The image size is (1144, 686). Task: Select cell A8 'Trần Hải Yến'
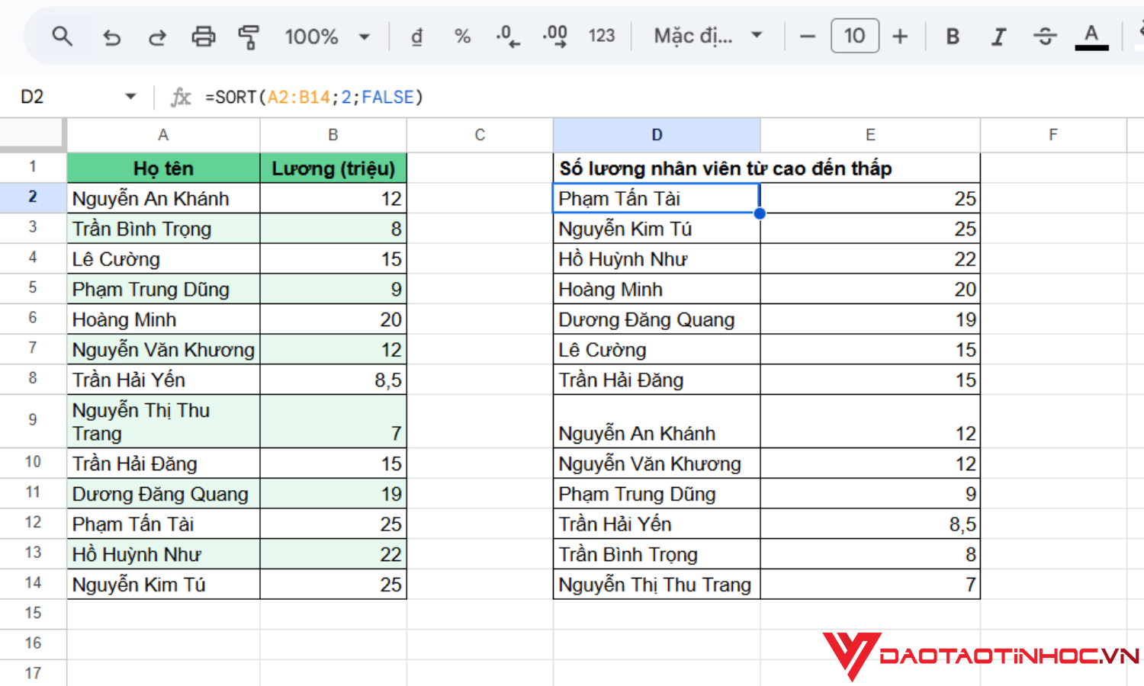pos(163,380)
